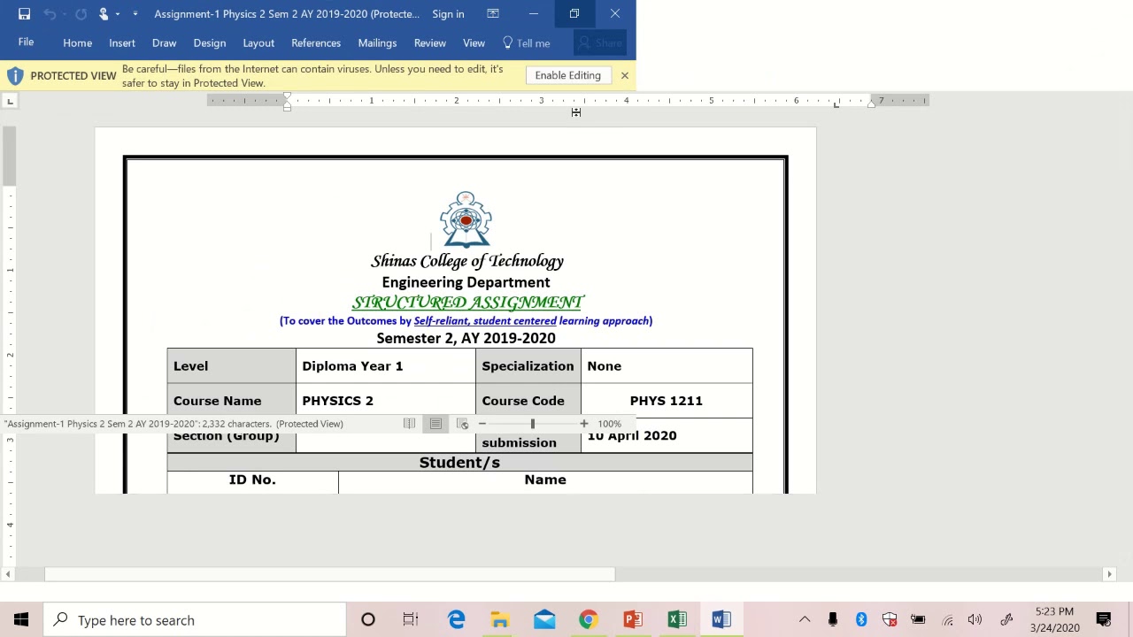Click the 'Student/s' table header

point(459,463)
